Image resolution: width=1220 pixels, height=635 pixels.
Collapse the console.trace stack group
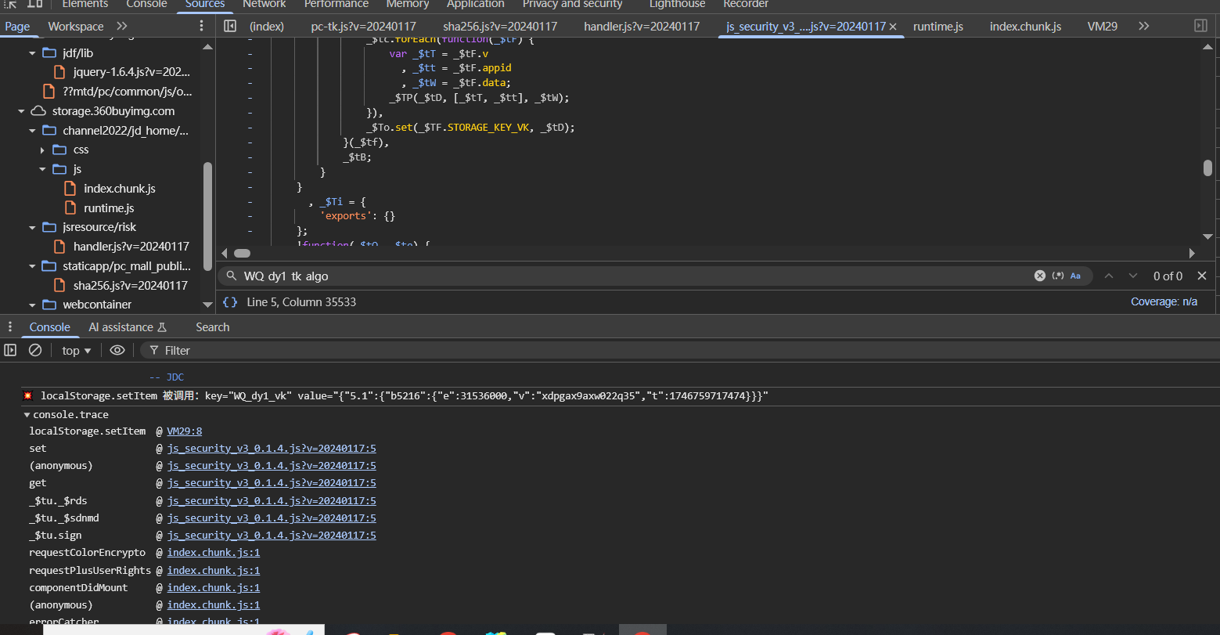(x=27, y=414)
